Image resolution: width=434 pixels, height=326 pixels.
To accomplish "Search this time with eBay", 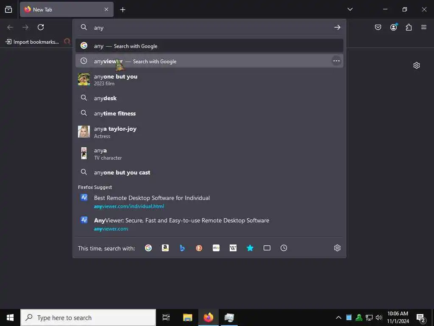I will (x=216, y=248).
